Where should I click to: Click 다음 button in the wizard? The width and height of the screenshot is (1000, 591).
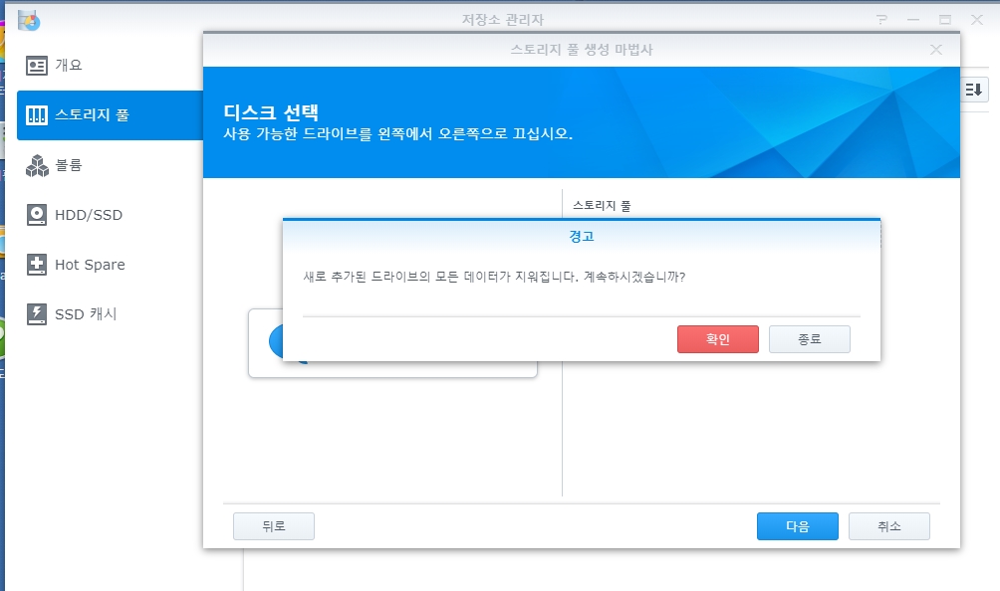[797, 526]
